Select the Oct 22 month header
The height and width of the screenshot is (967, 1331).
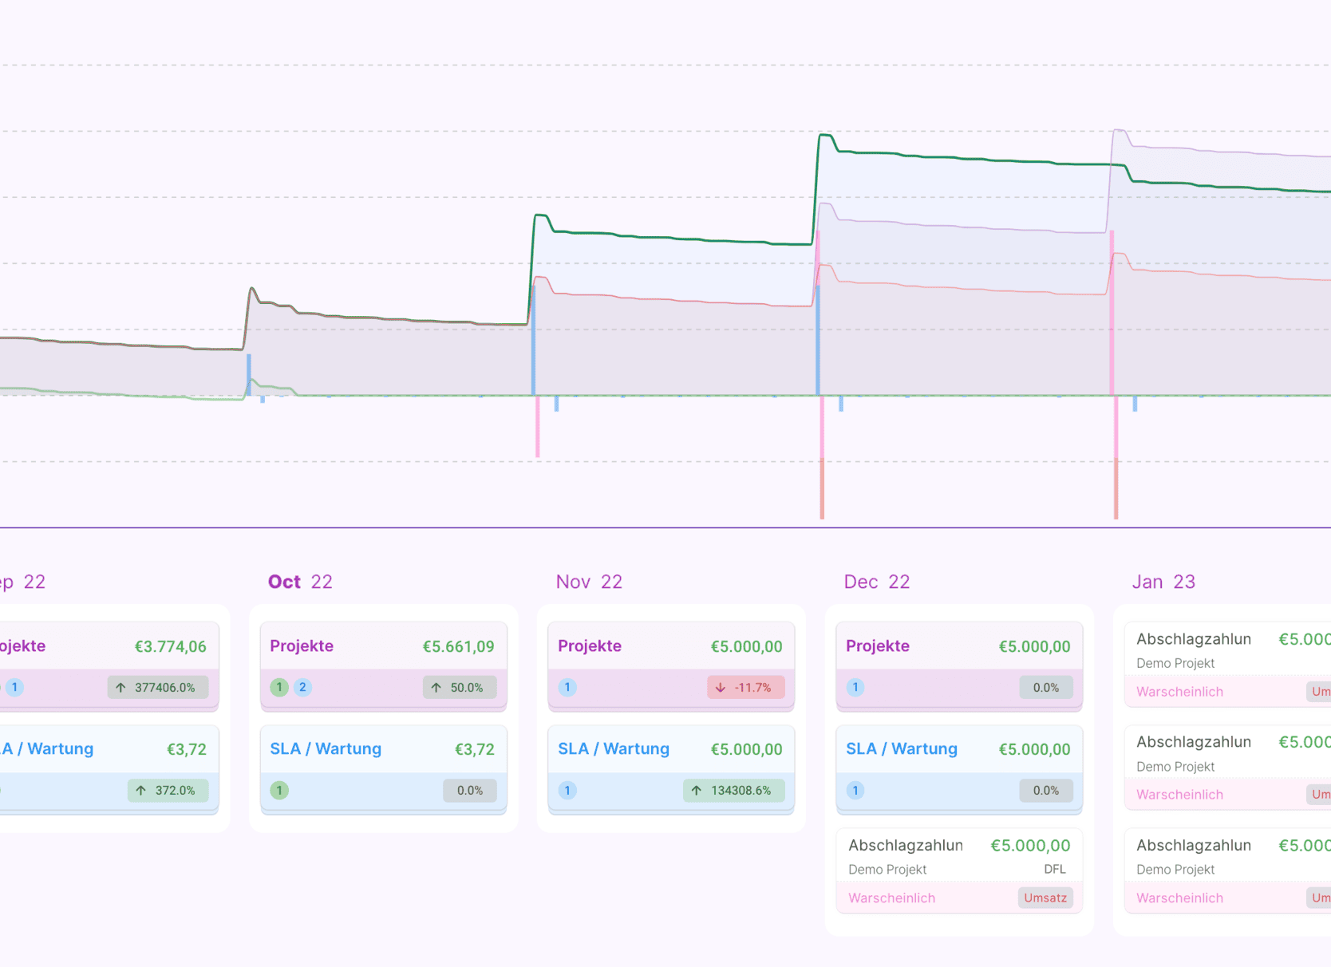tap(300, 582)
